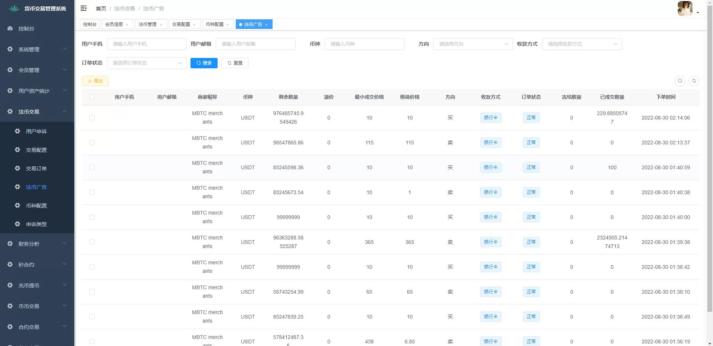Viewport: 713px width, 346px height.
Task: Close the 会员信息 tab
Action: pos(127,25)
